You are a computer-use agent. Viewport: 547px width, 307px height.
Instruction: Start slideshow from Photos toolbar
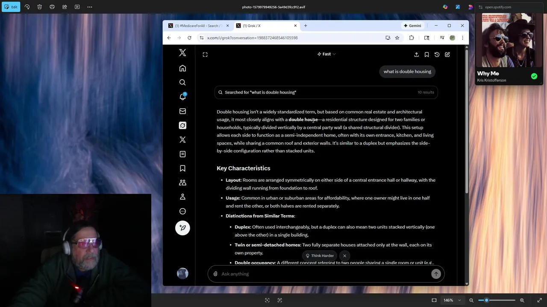click(x=77, y=7)
